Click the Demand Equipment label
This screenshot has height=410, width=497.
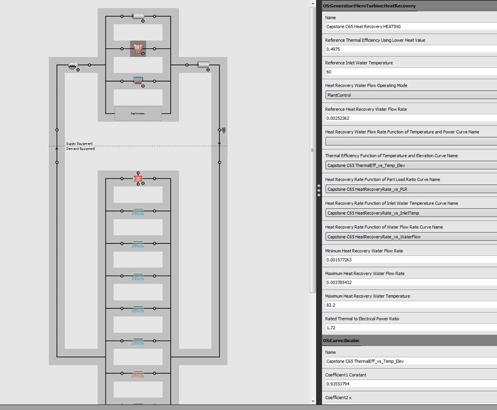[81, 148]
